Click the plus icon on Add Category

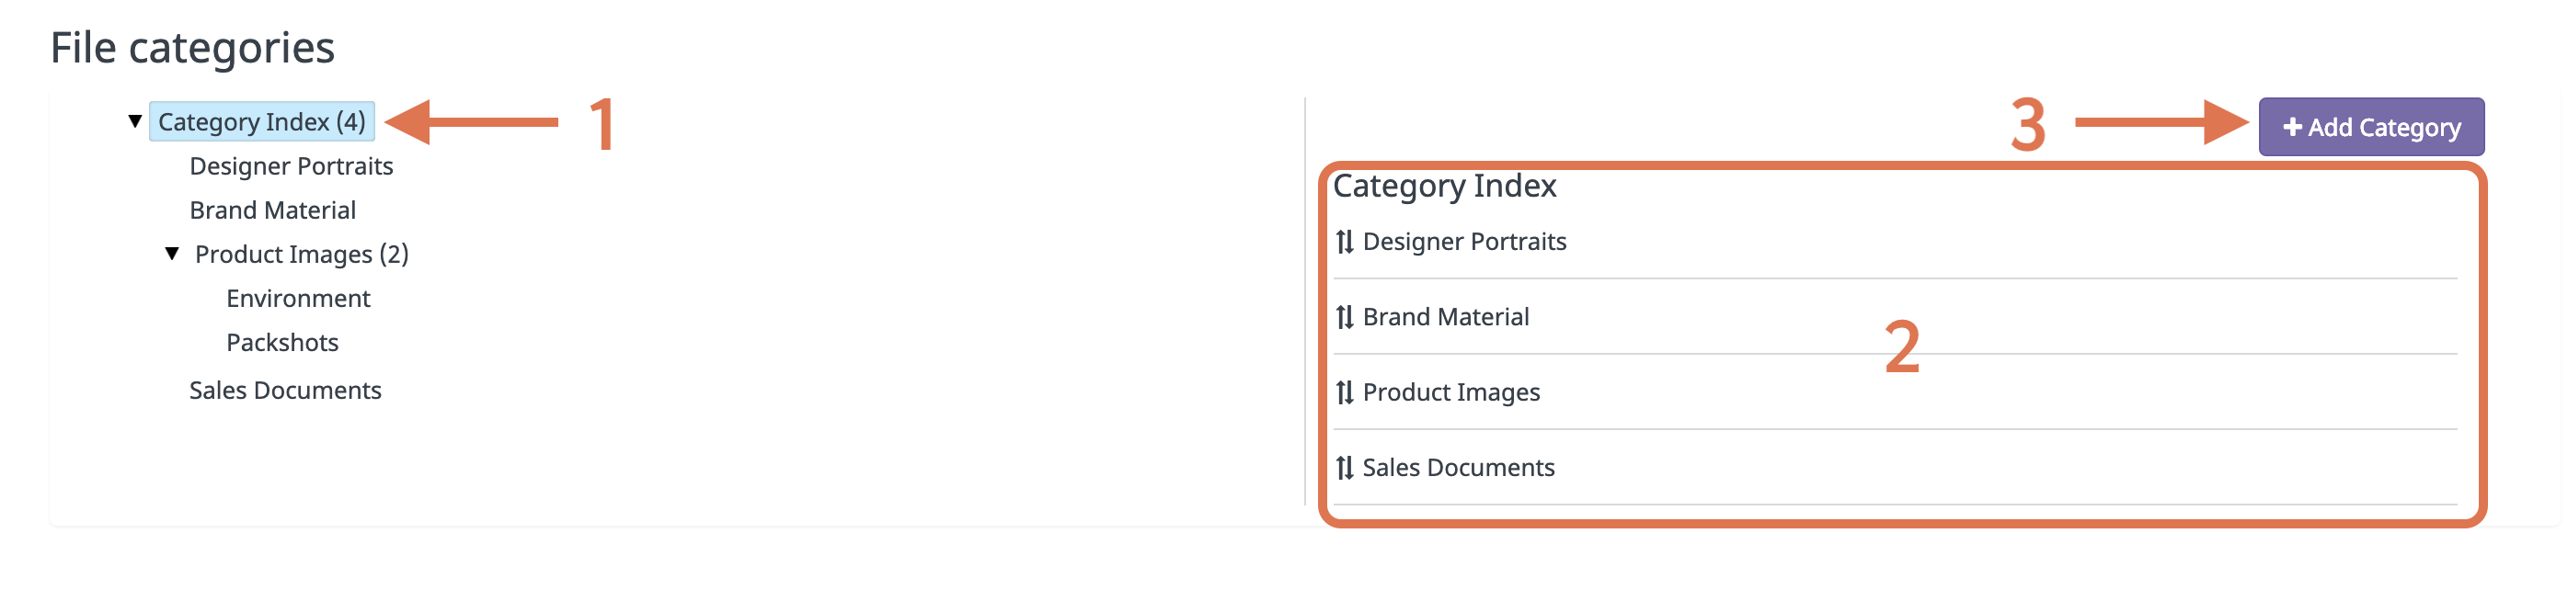pyautogui.click(x=2292, y=128)
